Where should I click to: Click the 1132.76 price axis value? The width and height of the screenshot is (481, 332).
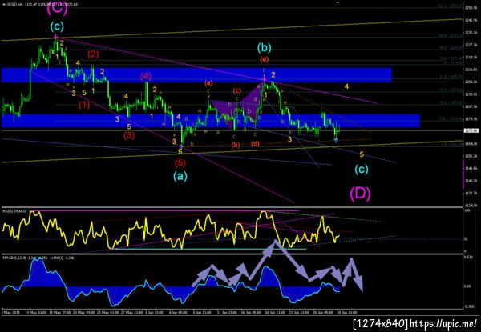pyautogui.click(x=470, y=194)
